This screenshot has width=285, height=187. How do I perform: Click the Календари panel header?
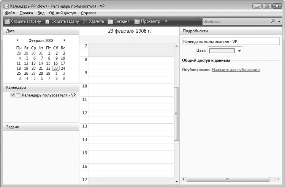coord(41,87)
